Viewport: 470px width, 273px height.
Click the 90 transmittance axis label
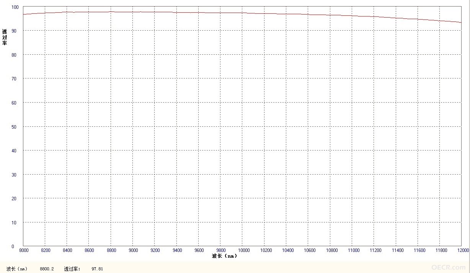coord(14,31)
